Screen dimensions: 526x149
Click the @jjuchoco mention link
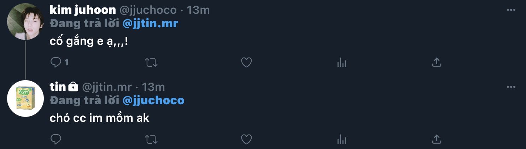click(153, 100)
